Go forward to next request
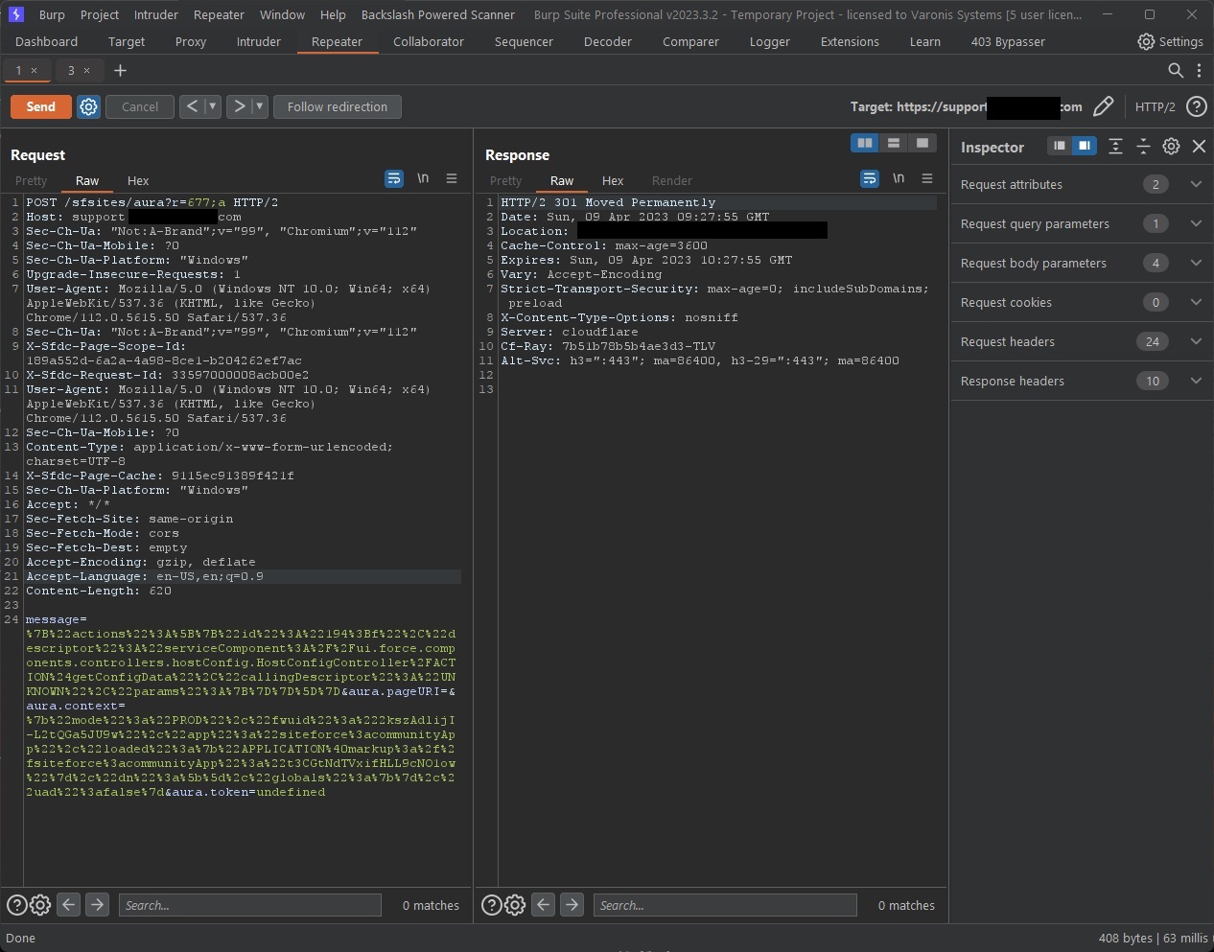Viewport: 1214px width, 952px height. coord(240,106)
